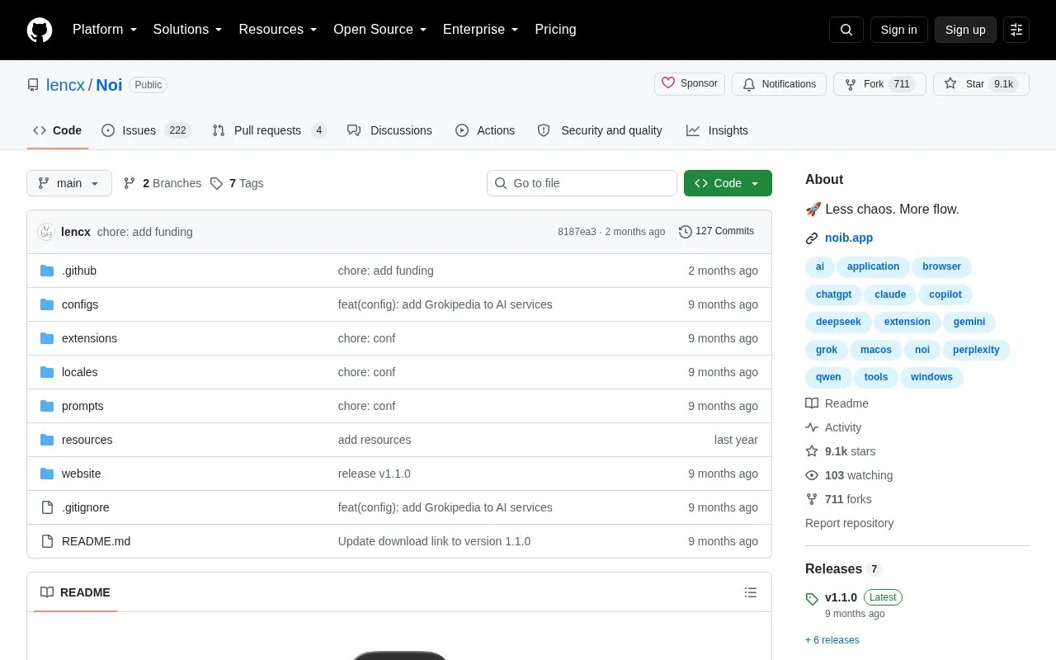The width and height of the screenshot is (1056, 660).
Task: Open the configs folder
Action: [x=80, y=304]
